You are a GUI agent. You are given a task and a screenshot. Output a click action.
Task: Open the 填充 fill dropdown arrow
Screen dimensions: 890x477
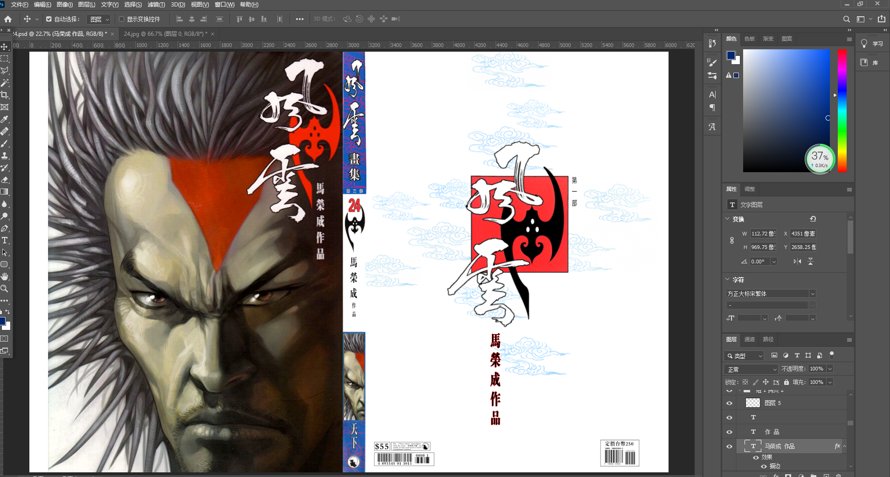click(830, 382)
